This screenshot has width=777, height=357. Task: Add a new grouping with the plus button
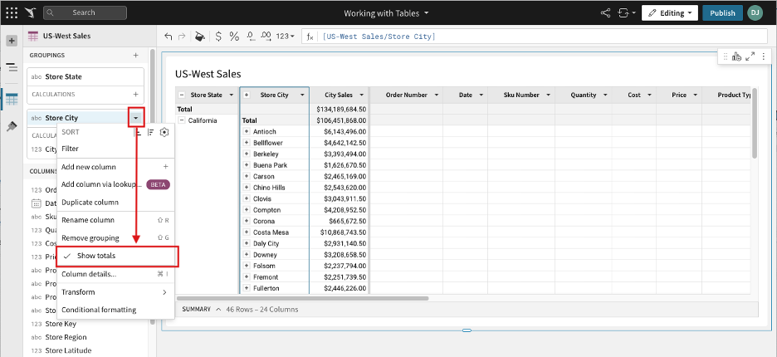click(136, 55)
